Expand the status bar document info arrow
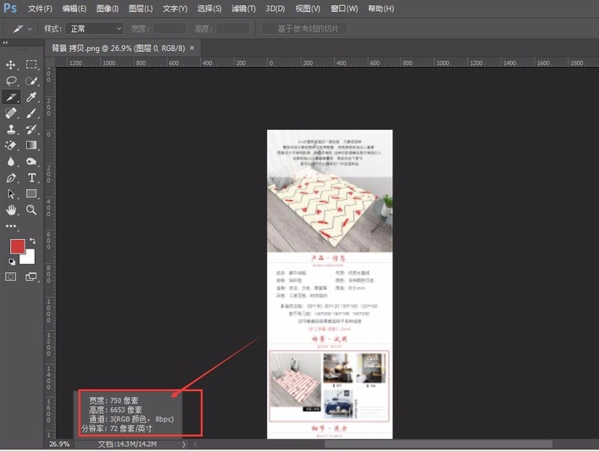The width and height of the screenshot is (599, 452). [185, 444]
